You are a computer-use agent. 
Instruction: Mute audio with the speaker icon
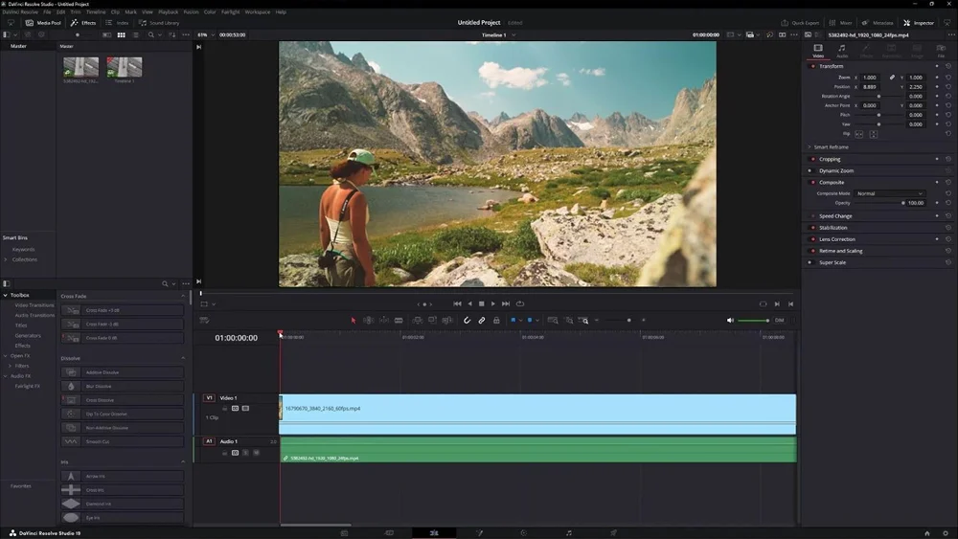pyautogui.click(x=730, y=321)
